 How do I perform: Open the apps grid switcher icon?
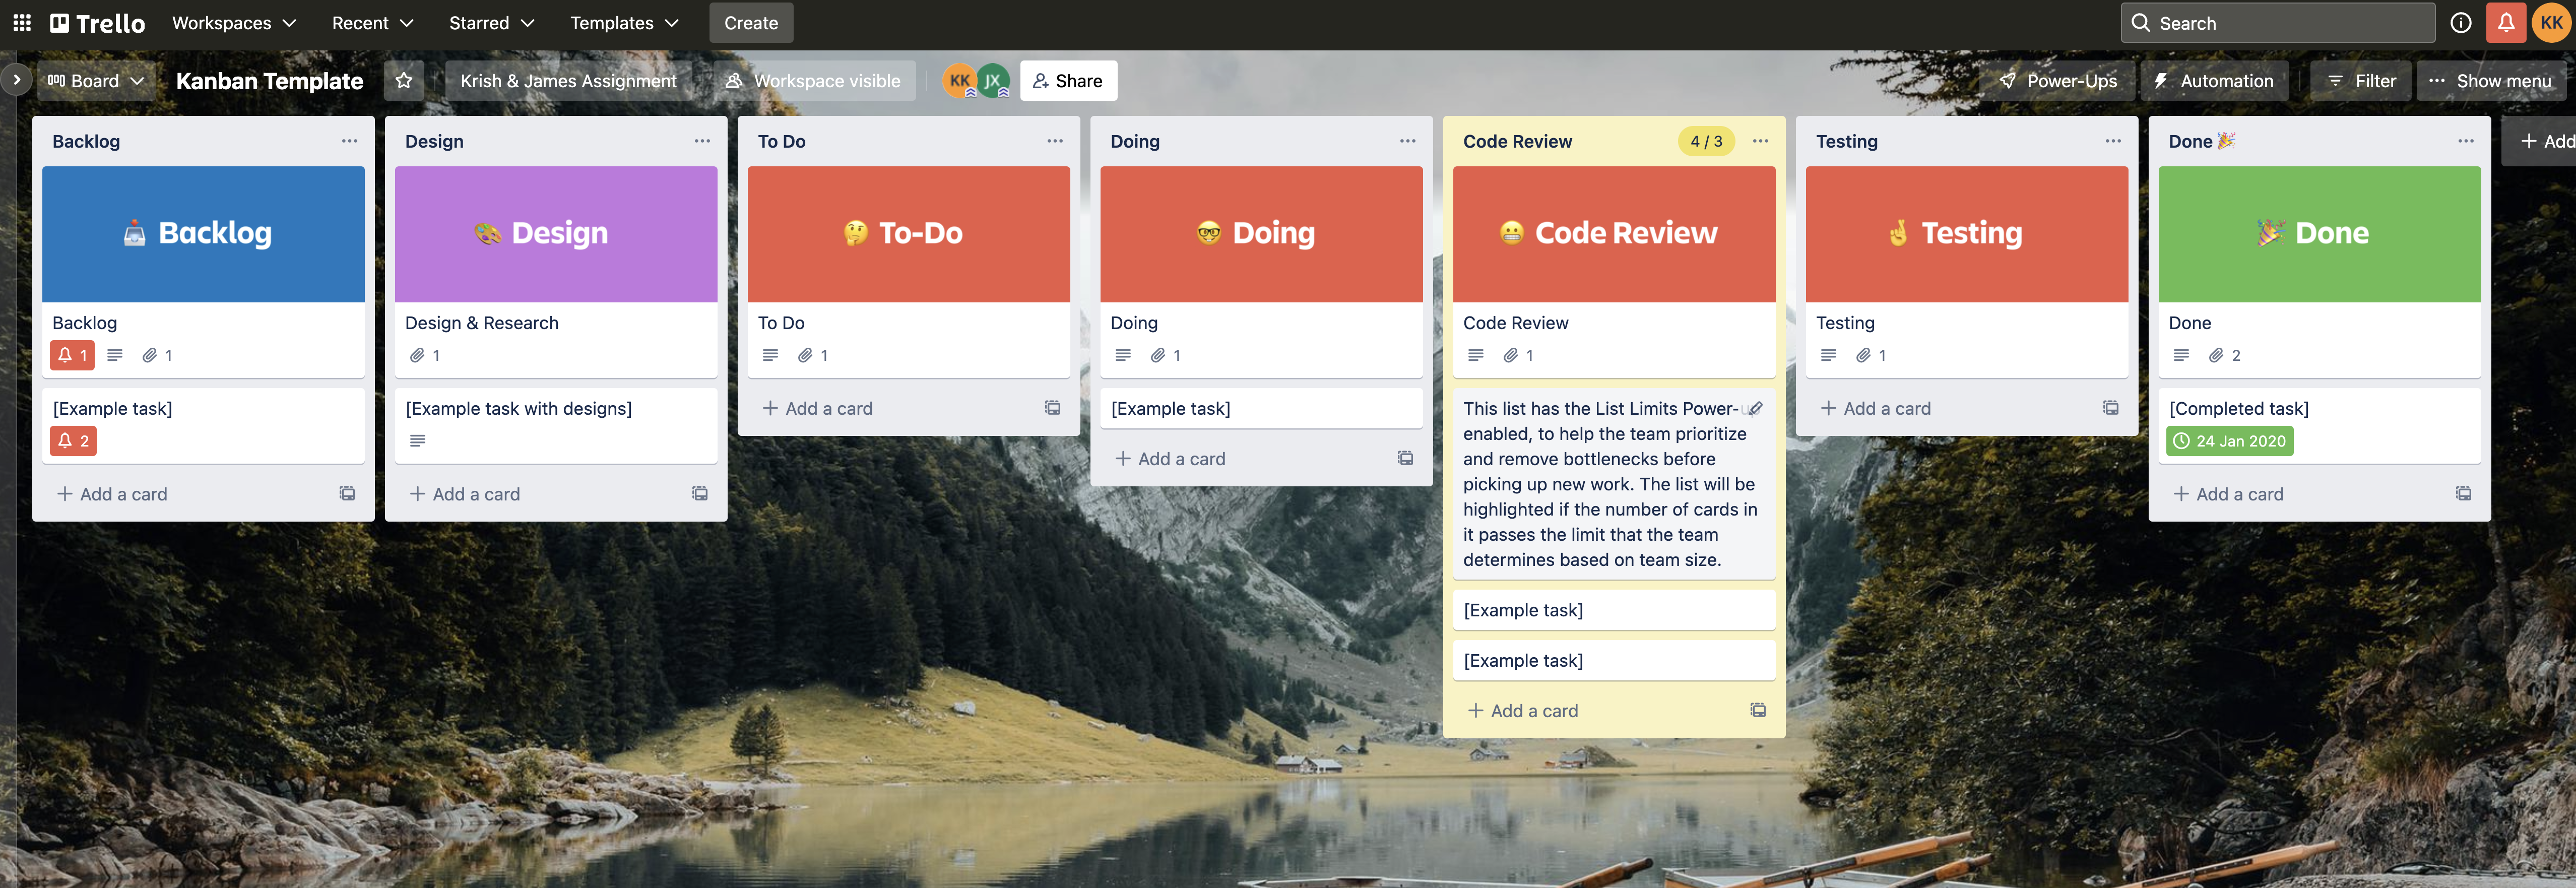pyautogui.click(x=22, y=23)
